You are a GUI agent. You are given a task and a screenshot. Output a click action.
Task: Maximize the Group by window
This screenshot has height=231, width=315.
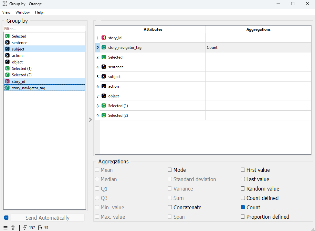point(293,4)
